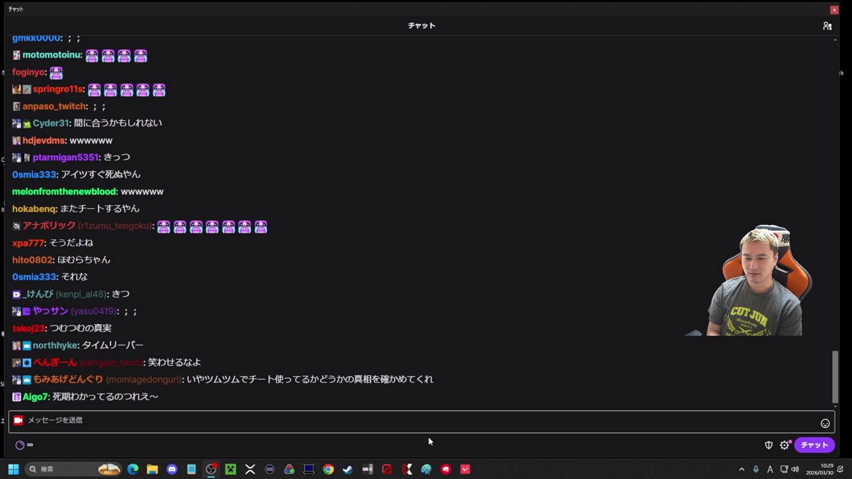Screen dimensions: 852x479
Task: Click the メッセージを送信 message input field
Action: point(266,420)
